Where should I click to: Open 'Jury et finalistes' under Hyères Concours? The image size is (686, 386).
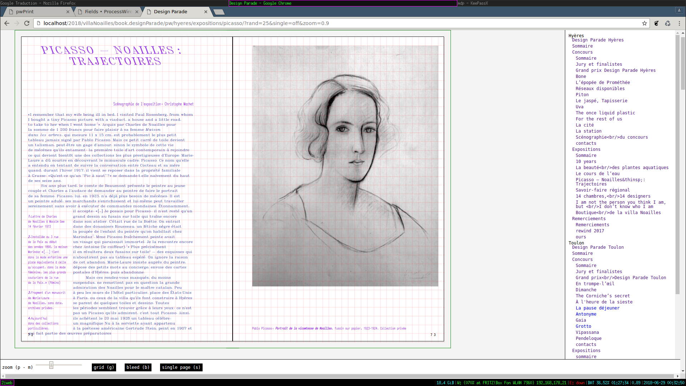point(598,64)
